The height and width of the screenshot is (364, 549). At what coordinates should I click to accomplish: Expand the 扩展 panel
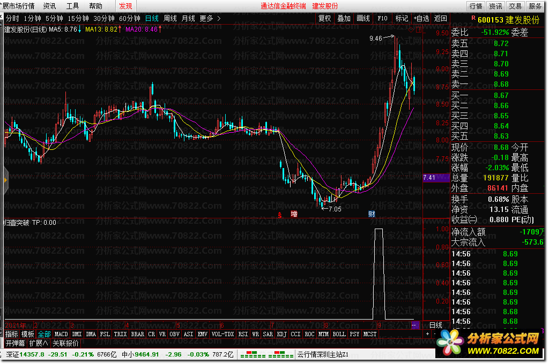tap(39, 343)
